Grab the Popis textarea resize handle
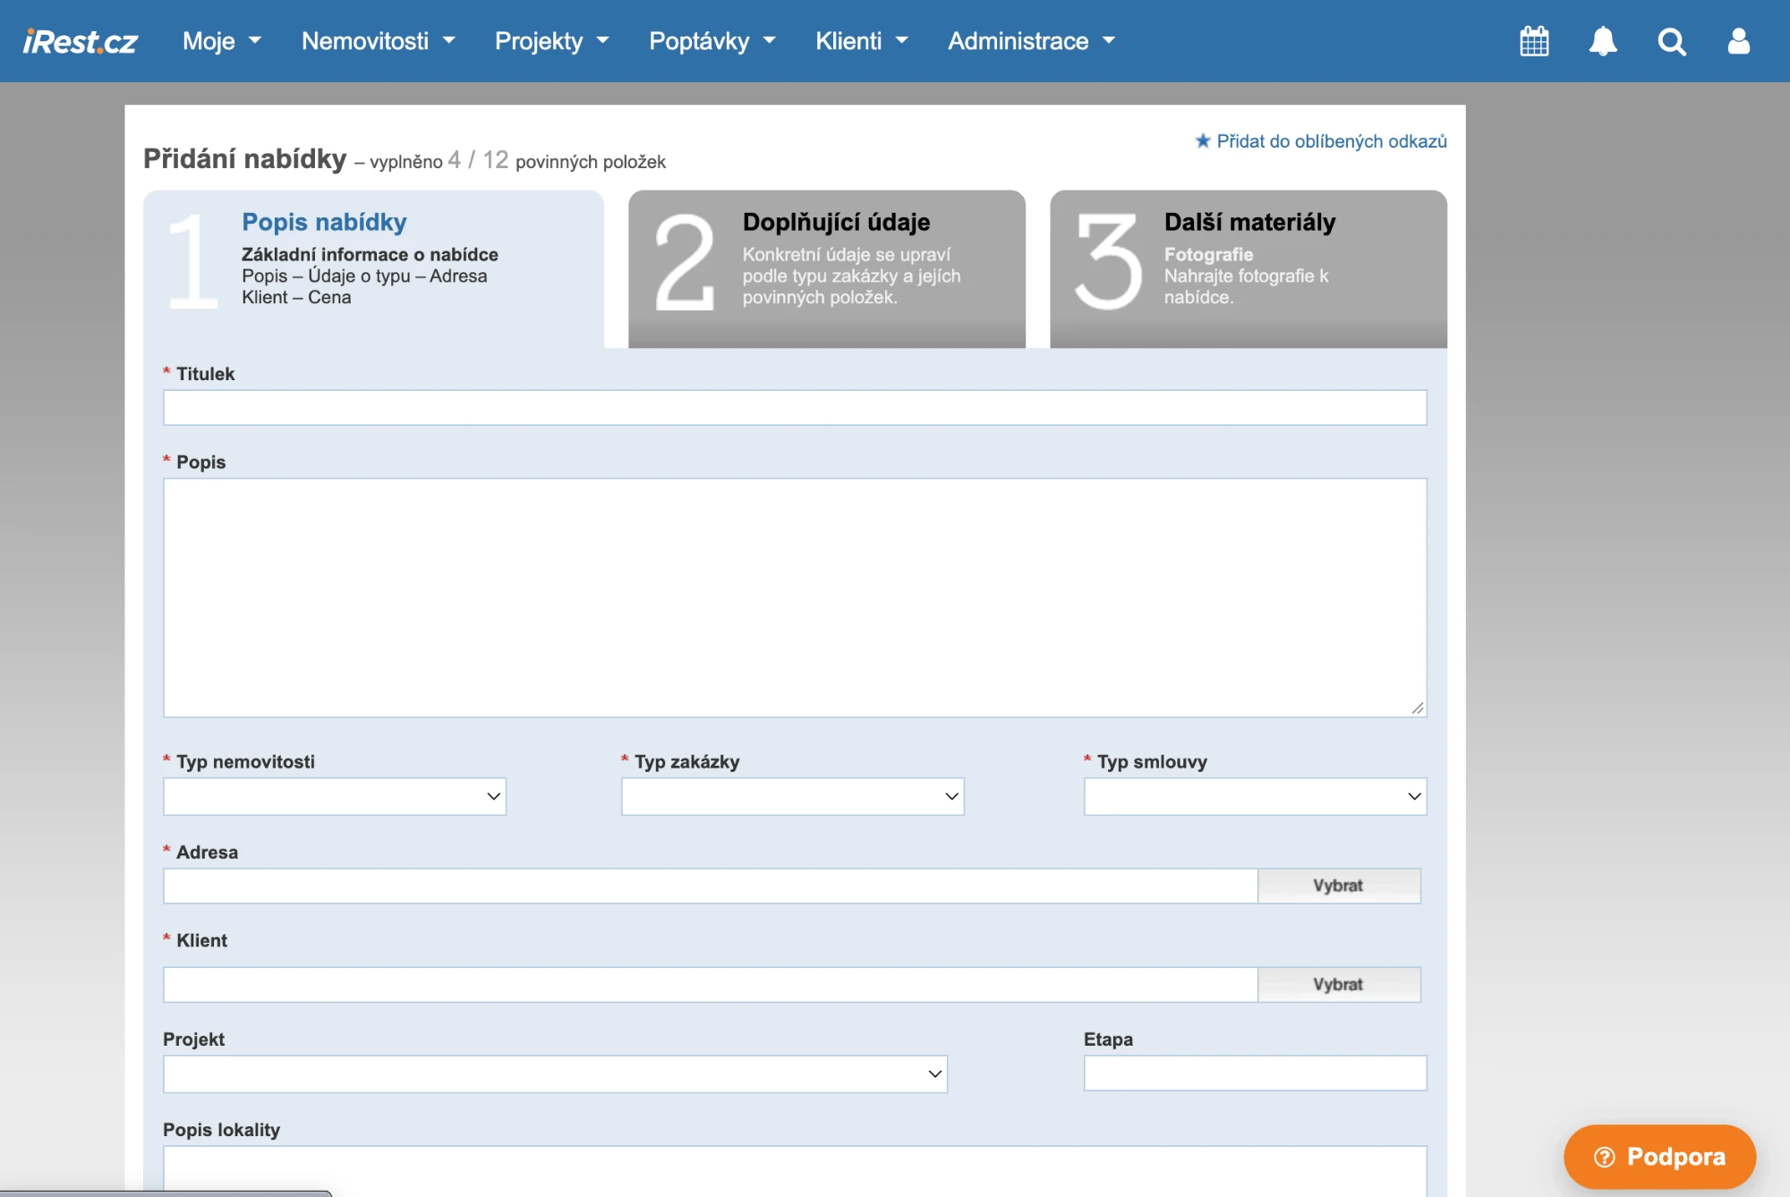This screenshot has height=1197, width=1790. point(1418,708)
